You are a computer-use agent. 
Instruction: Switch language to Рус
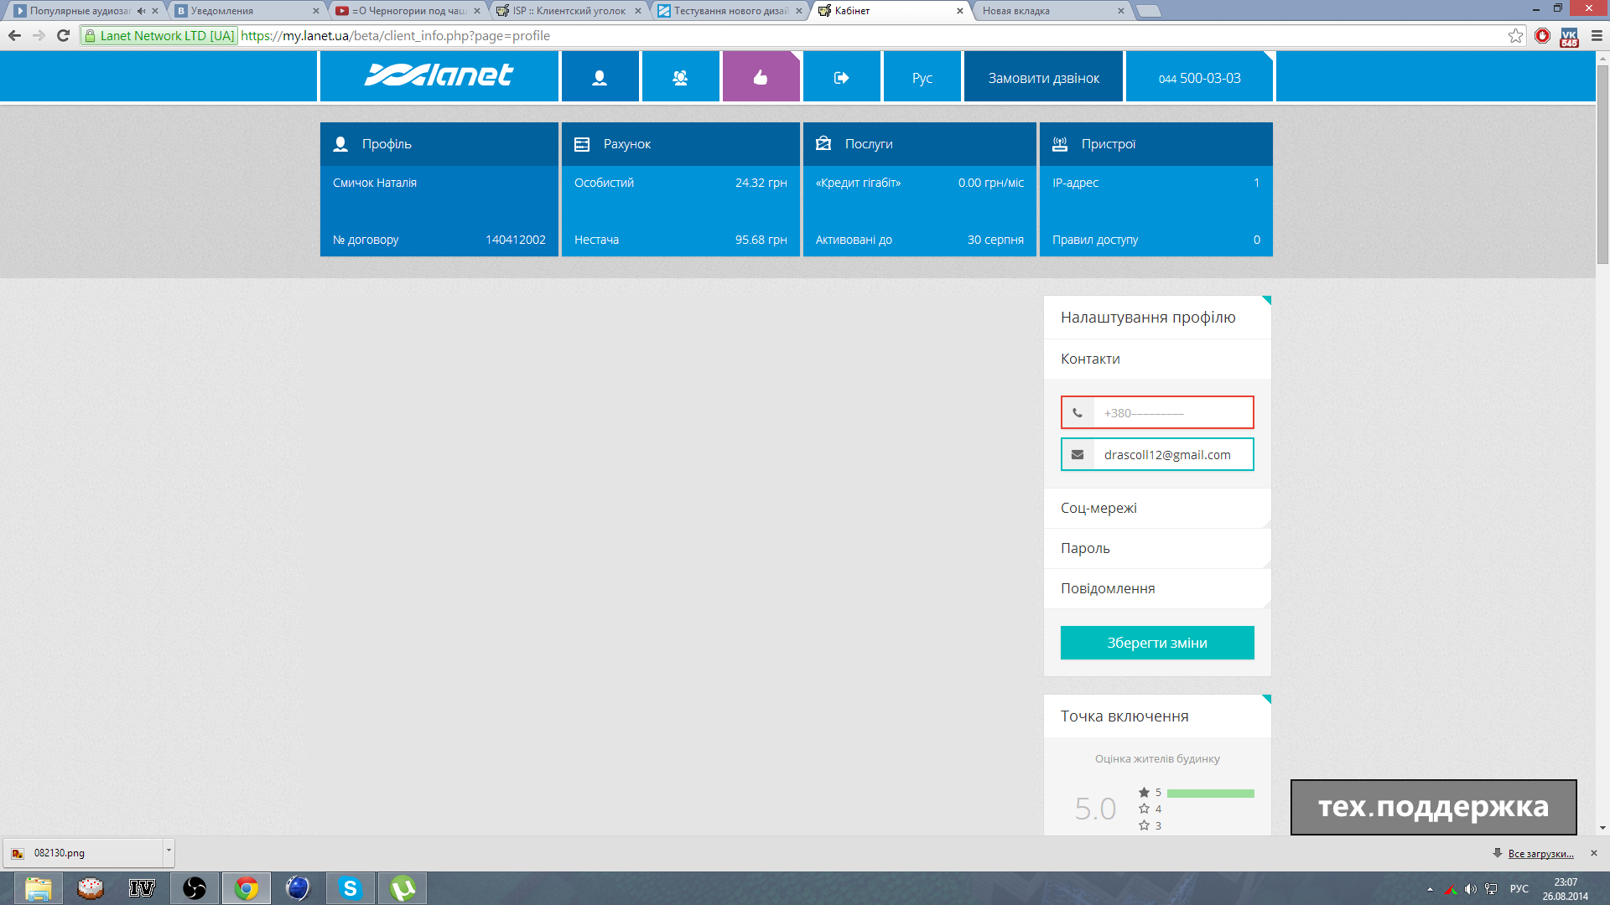pos(922,78)
